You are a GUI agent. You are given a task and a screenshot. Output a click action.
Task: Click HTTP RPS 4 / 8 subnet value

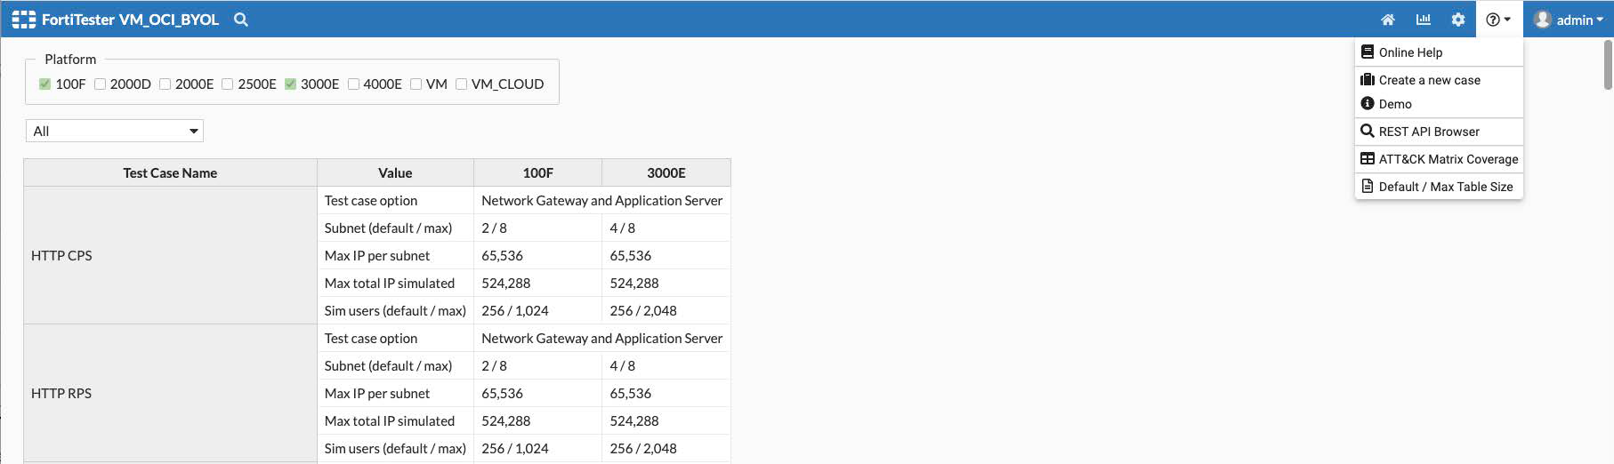[x=623, y=366]
